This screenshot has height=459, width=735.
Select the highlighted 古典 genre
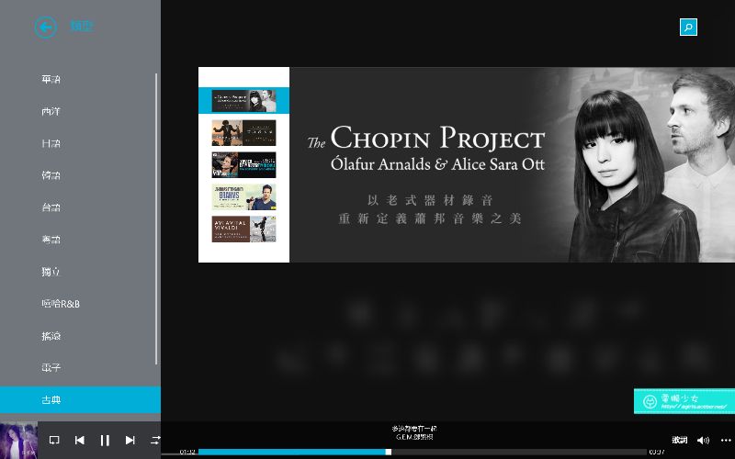point(80,399)
